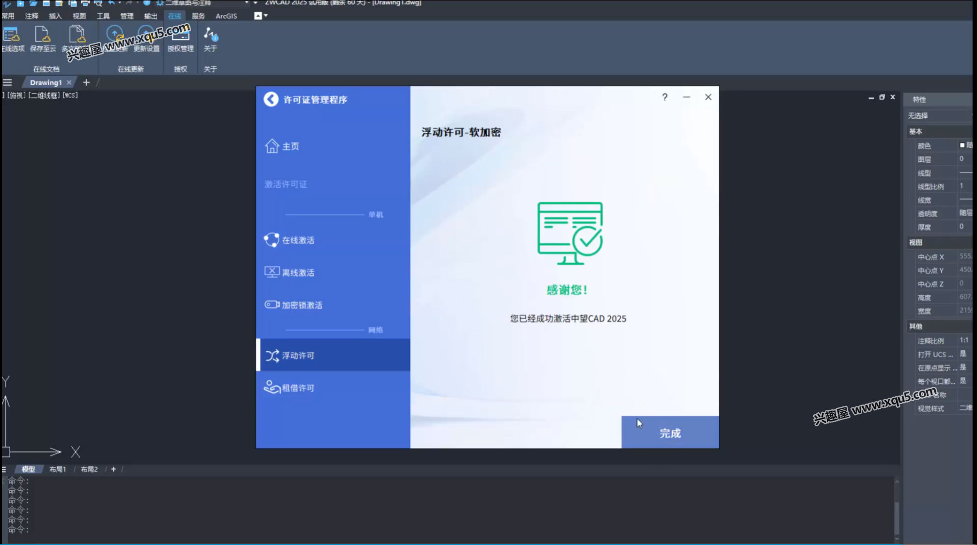Click the help question mark in dialog

tap(665, 97)
